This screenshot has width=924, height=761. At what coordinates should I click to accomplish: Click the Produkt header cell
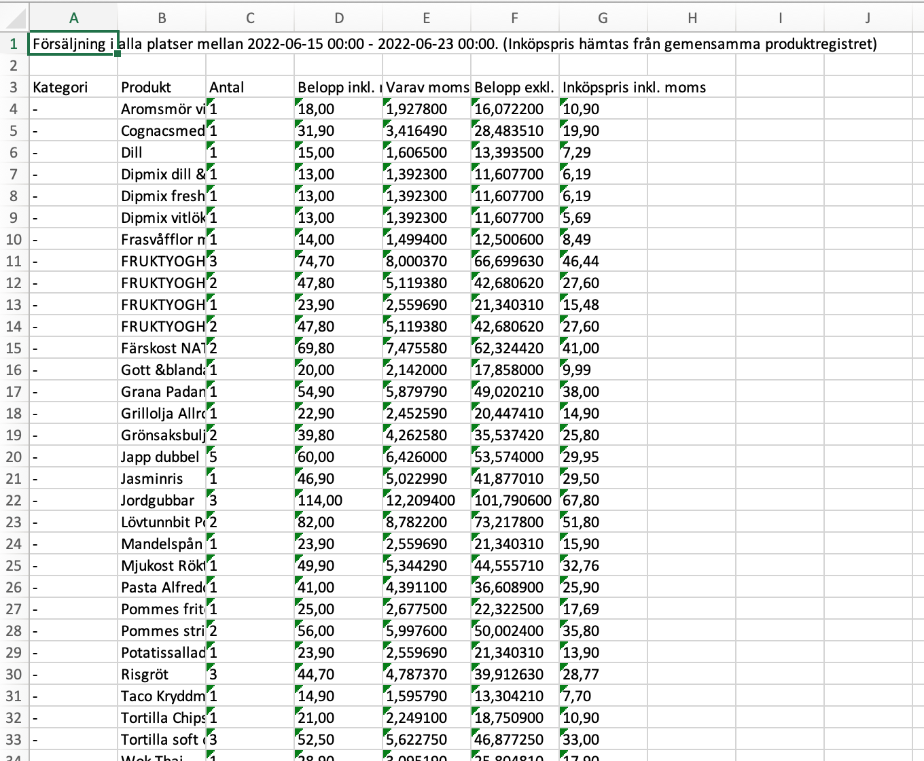pyautogui.click(x=162, y=87)
